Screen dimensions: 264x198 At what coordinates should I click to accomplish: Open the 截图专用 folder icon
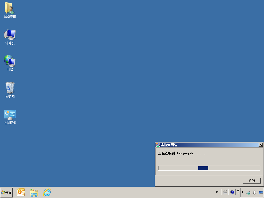[x=10, y=10]
